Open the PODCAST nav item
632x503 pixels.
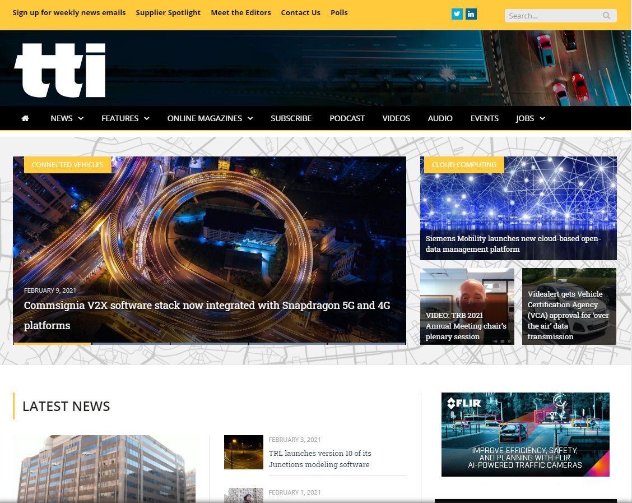347,118
